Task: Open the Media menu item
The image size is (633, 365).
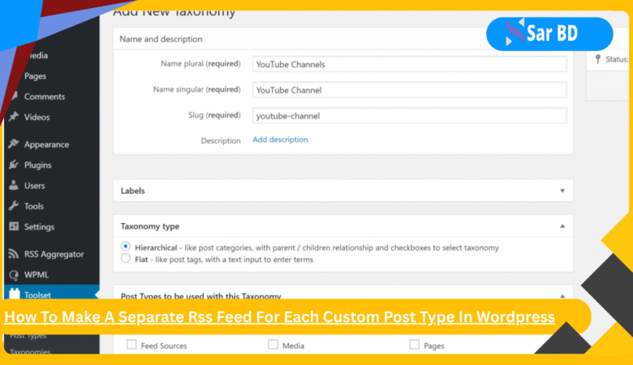Action: pyautogui.click(x=38, y=55)
